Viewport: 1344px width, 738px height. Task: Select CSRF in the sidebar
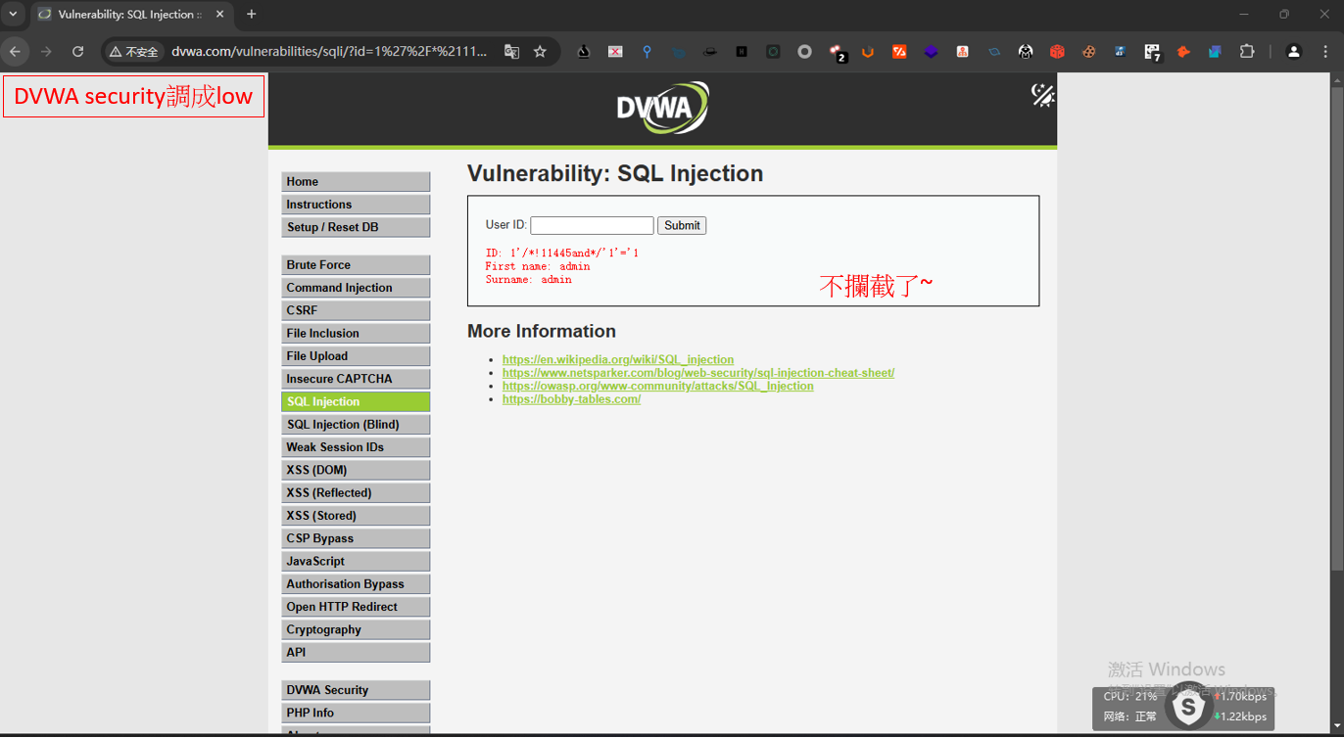click(x=356, y=310)
